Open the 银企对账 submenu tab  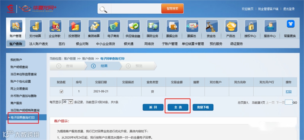82,44
